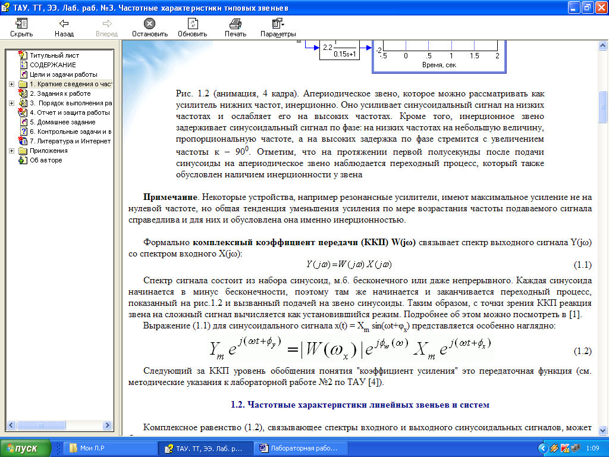The height and width of the screenshot is (457, 609).
Task: Click the contents pane horizontal scroll thumb
Action: coord(41,425)
